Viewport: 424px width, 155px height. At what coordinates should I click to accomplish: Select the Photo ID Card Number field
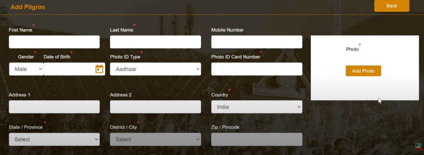point(257,69)
